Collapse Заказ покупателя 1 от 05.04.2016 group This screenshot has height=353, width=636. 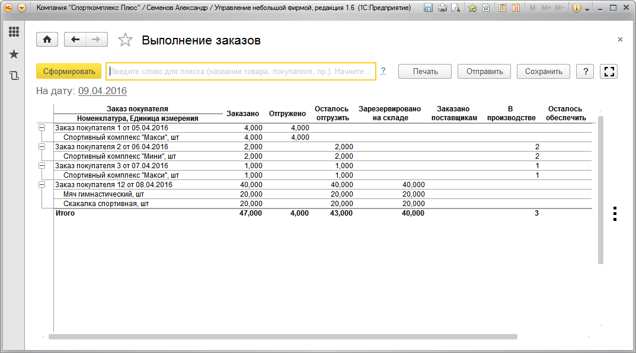coord(41,128)
